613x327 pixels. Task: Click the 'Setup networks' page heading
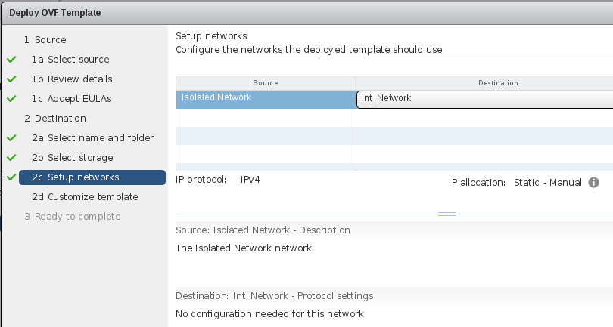211,36
